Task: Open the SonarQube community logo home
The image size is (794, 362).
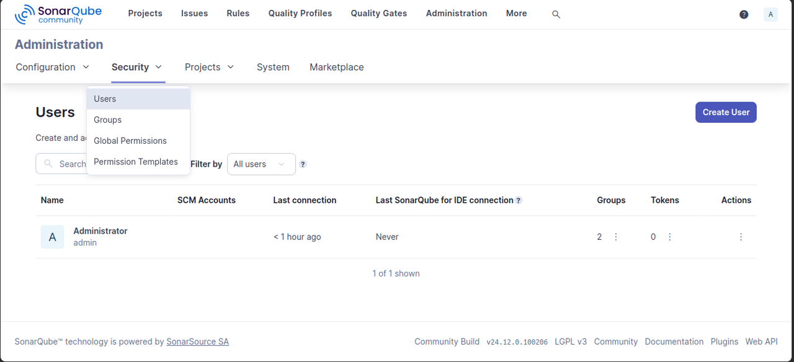Action: (58, 14)
